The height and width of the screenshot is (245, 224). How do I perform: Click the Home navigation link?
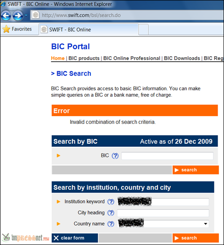pos(58,58)
